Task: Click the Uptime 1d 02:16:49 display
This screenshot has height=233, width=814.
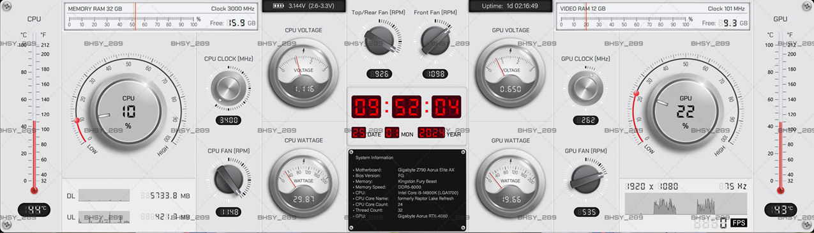Action: coord(510,6)
